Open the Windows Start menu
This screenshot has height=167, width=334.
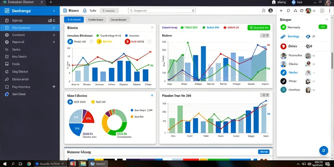click(5, 164)
